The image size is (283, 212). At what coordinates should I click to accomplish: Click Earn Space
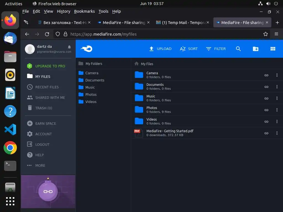pos(41,123)
